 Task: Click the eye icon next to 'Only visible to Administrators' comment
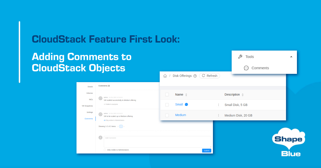[105, 120]
